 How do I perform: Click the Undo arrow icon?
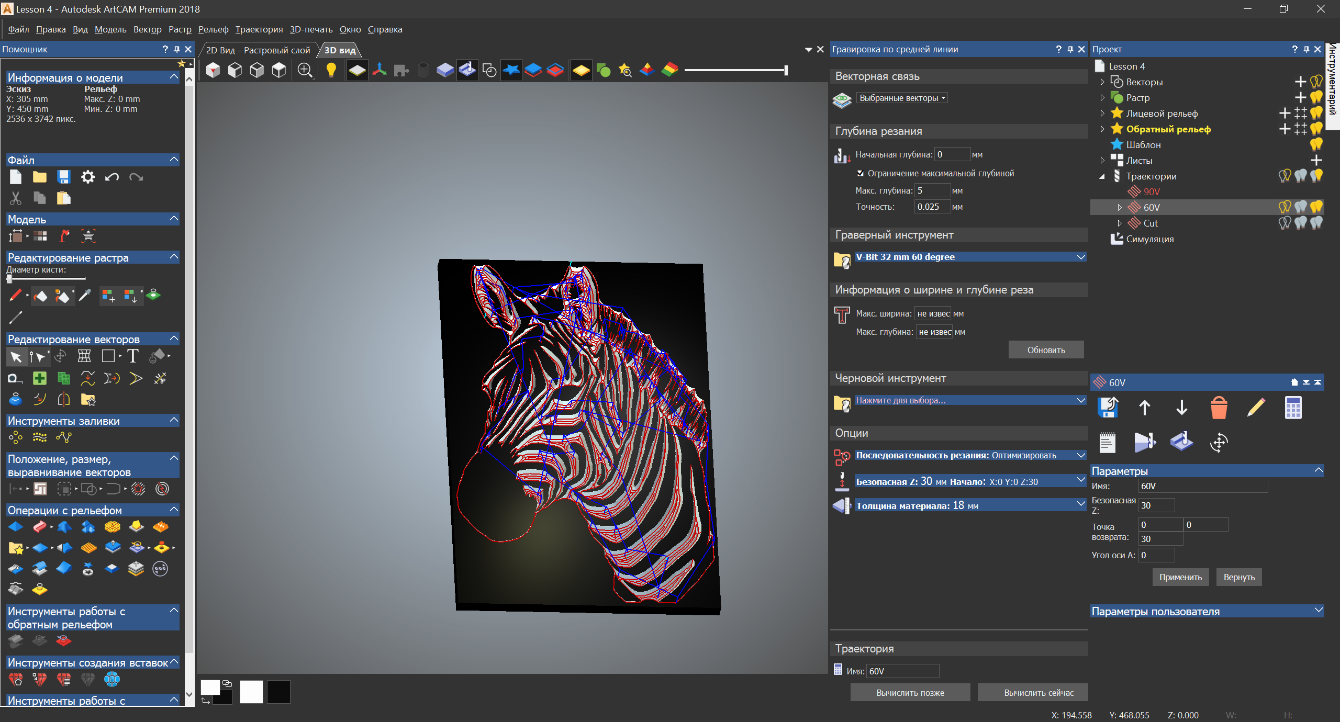pyautogui.click(x=111, y=177)
